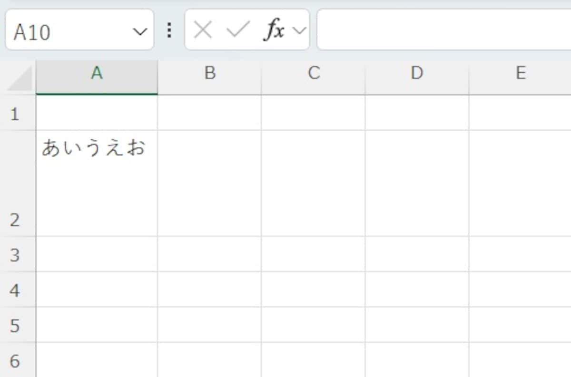Select row 4 header

15,290
